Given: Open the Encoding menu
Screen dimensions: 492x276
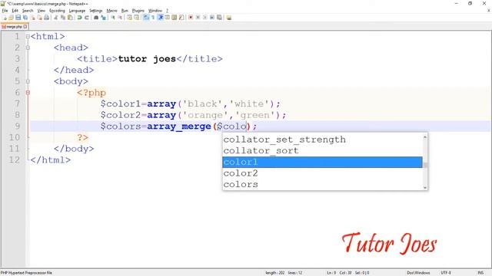Looking at the screenshot, I should (57, 11).
